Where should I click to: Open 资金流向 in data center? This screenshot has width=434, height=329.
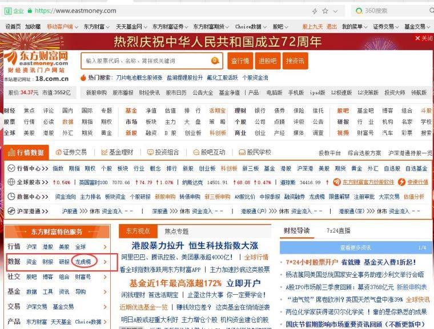tap(65, 197)
